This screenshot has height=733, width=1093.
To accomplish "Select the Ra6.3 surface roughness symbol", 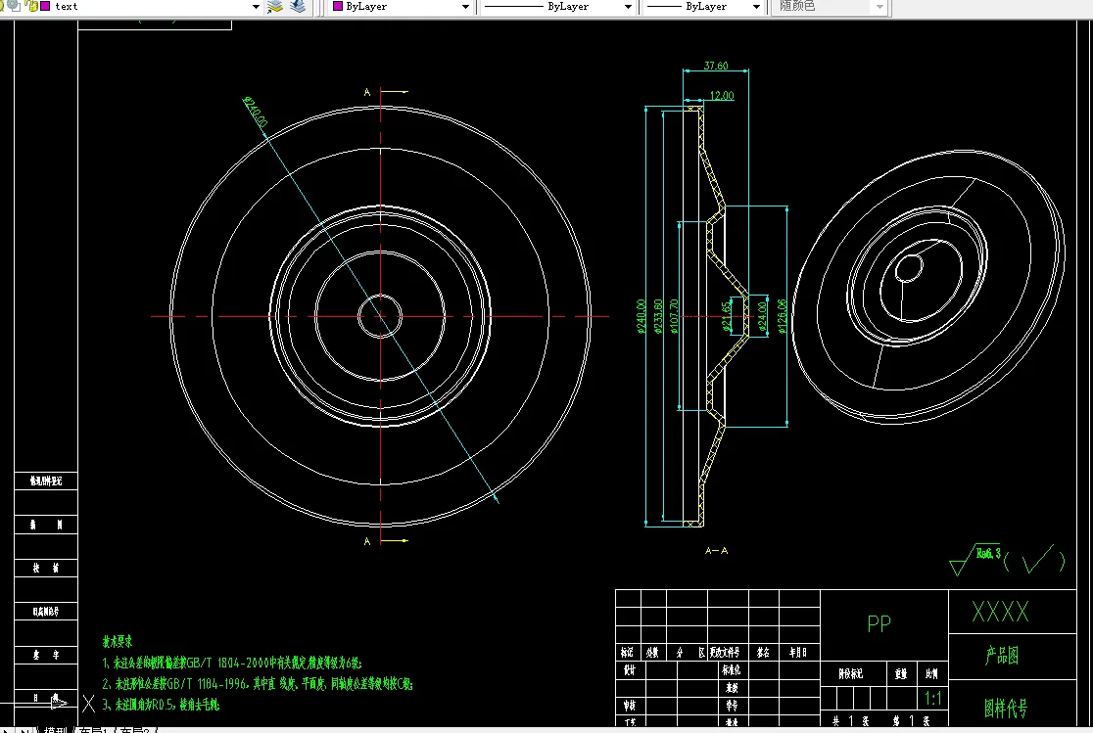I will click(x=975, y=559).
